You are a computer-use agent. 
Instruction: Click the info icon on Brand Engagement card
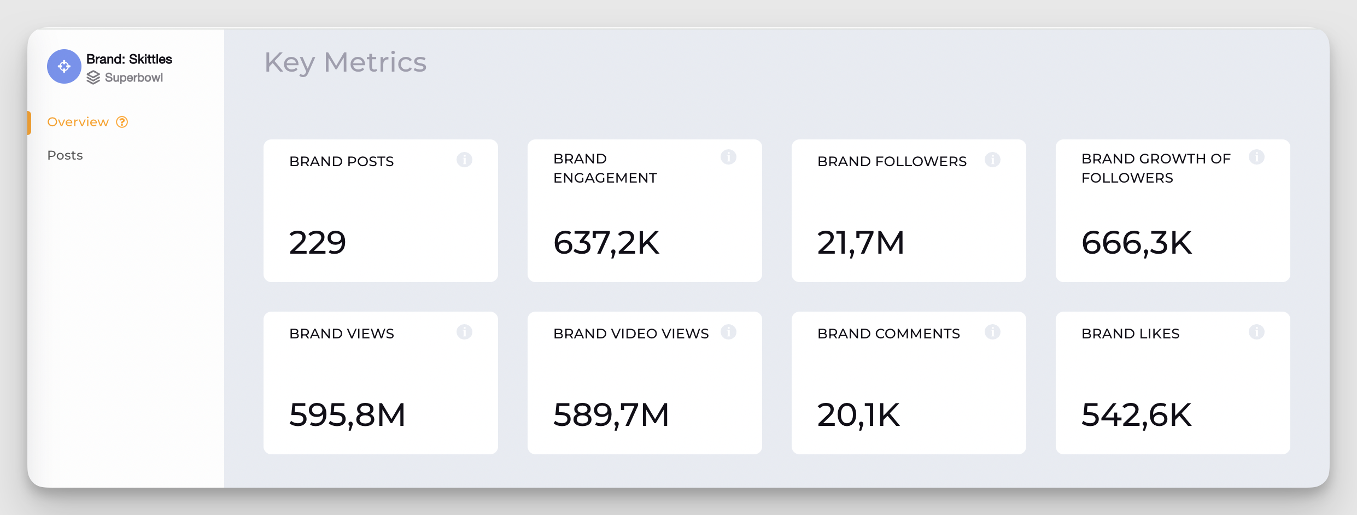(x=728, y=157)
